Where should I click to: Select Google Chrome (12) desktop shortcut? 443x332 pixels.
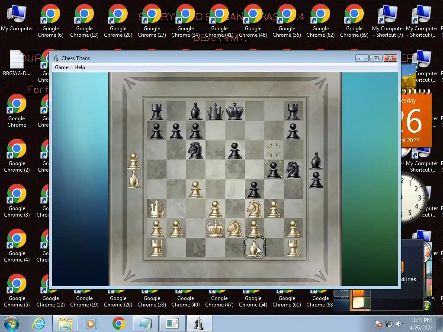point(51,301)
